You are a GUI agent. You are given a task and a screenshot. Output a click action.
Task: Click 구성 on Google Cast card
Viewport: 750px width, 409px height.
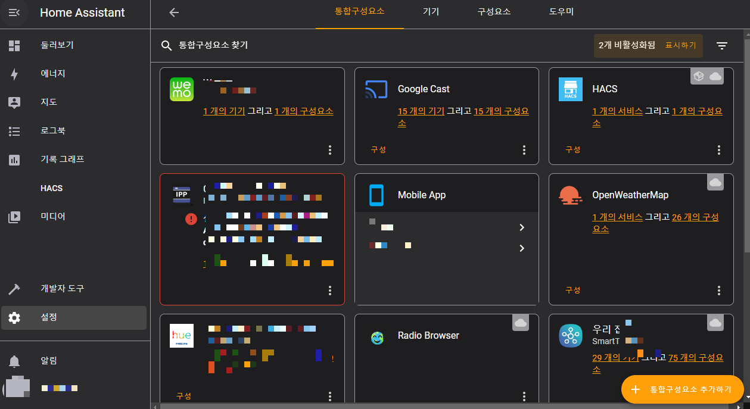coord(379,149)
